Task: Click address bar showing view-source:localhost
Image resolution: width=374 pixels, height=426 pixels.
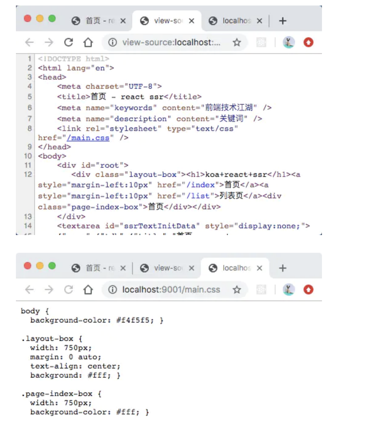Action: (x=171, y=42)
